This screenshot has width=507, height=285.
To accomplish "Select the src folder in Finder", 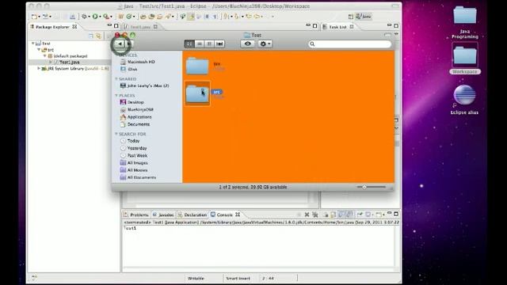I will (197, 93).
